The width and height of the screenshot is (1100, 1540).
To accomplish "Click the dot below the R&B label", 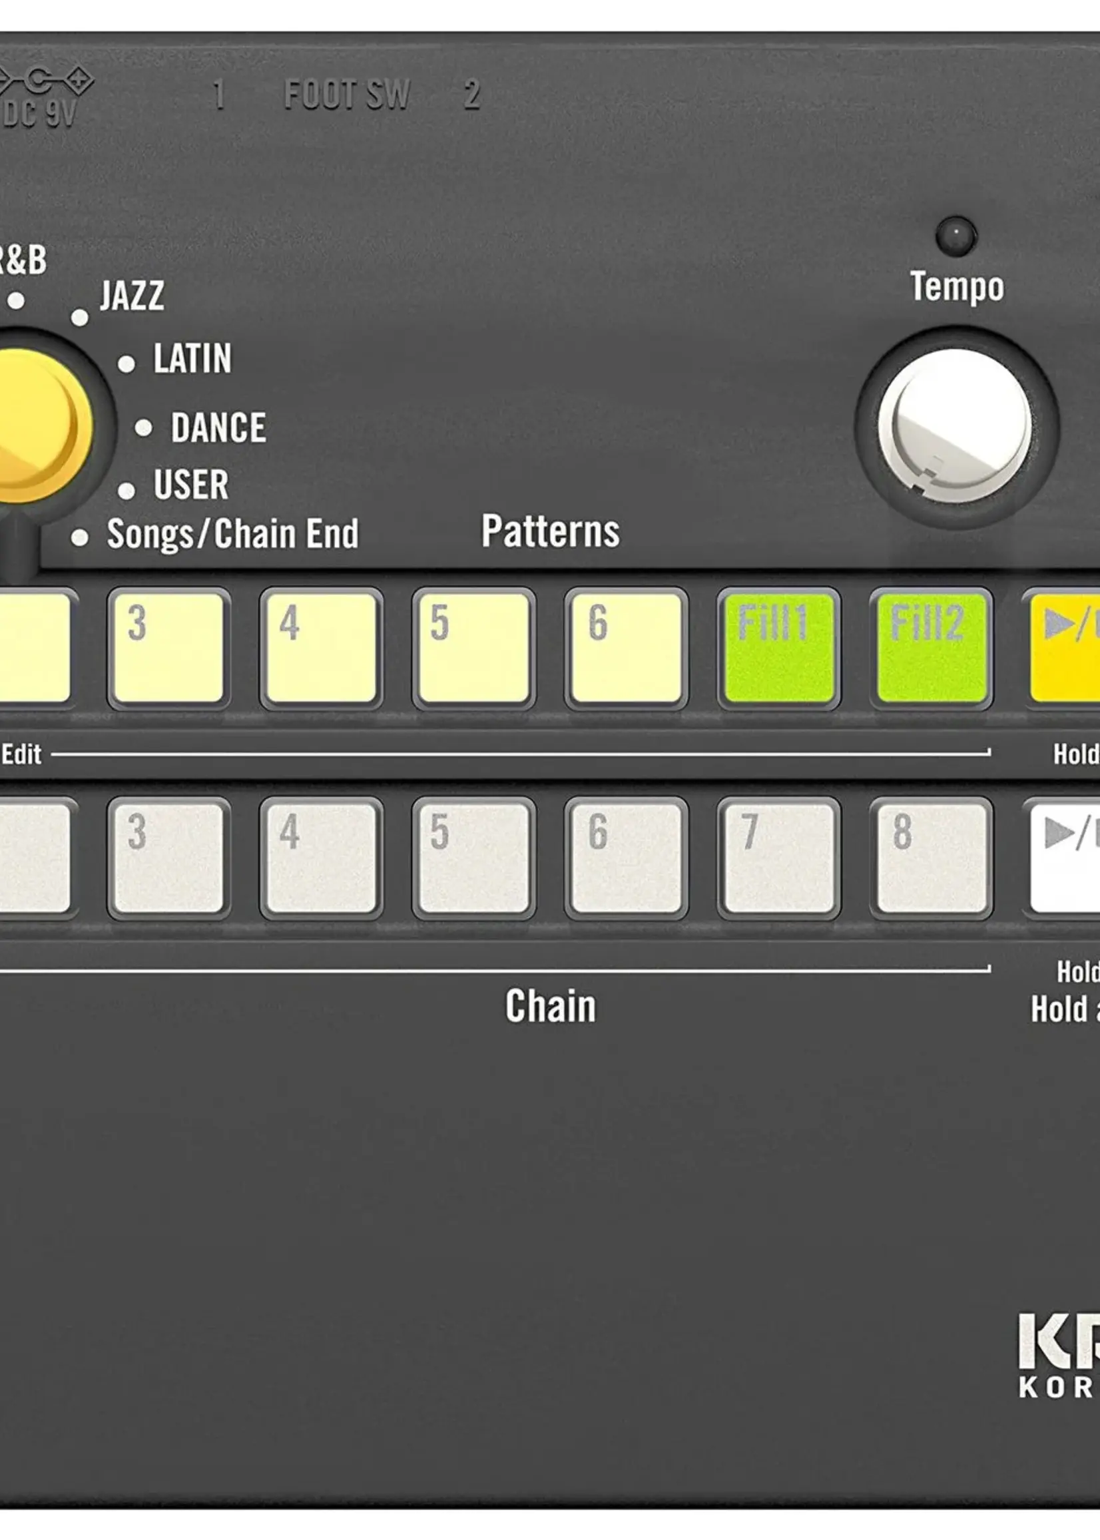I will (x=16, y=300).
